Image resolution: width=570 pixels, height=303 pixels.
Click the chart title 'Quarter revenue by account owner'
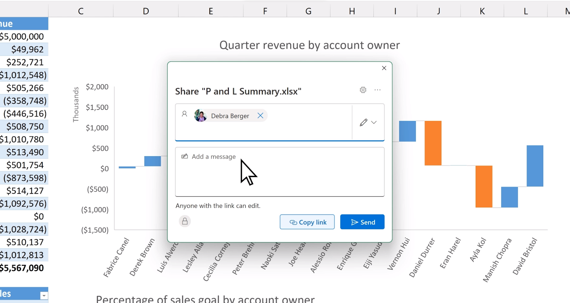click(310, 45)
